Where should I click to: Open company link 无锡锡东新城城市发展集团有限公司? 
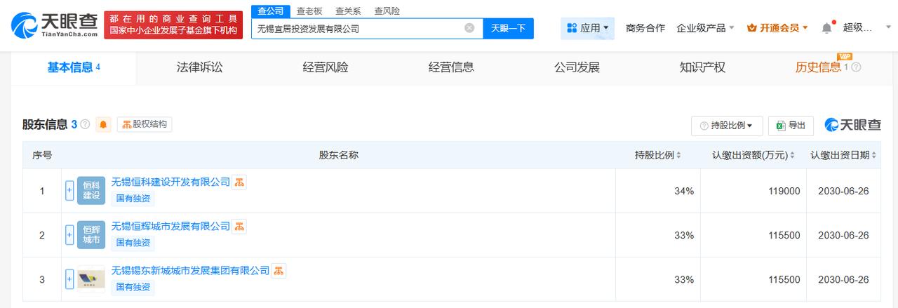click(190, 270)
